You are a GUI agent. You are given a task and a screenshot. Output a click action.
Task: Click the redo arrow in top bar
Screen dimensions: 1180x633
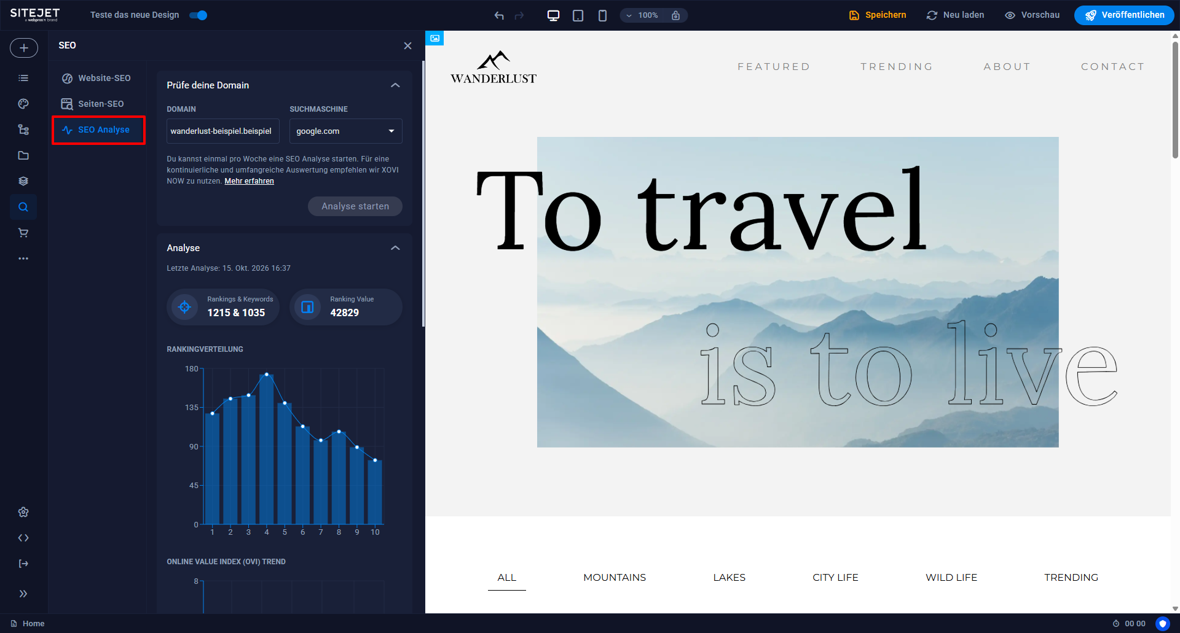(x=519, y=15)
